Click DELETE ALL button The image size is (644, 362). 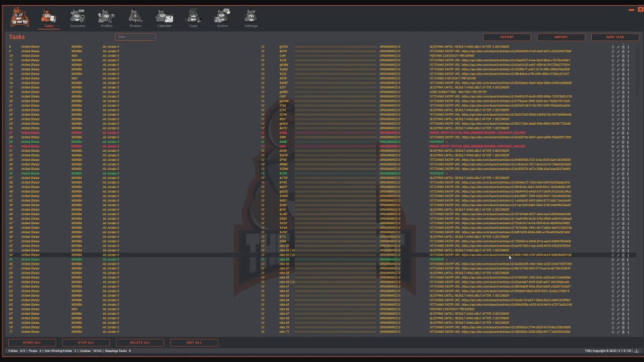coord(140,342)
